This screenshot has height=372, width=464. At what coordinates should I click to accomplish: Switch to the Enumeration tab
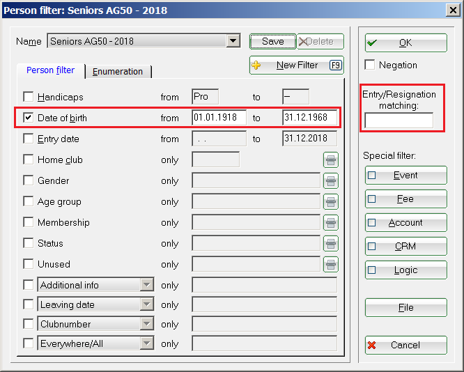(118, 72)
